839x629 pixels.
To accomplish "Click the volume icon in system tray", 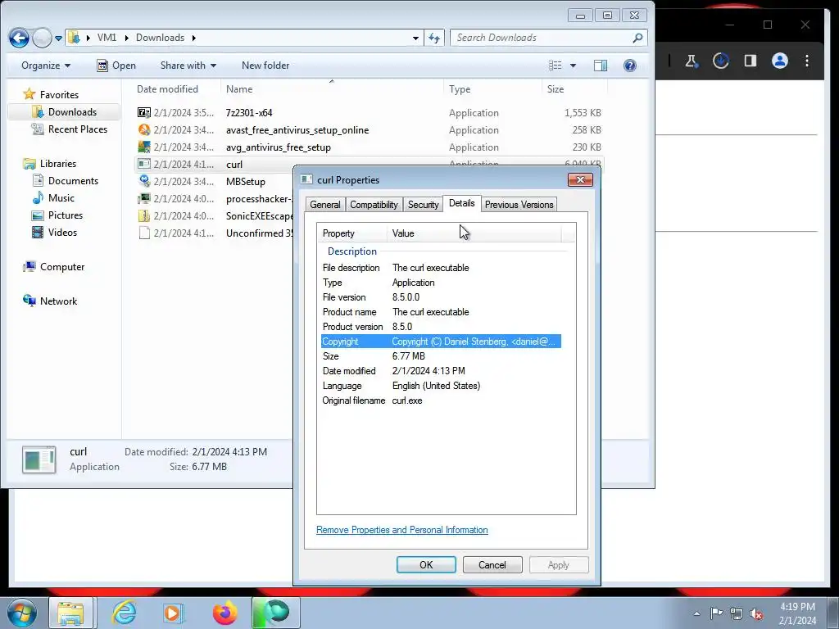I will (756, 613).
